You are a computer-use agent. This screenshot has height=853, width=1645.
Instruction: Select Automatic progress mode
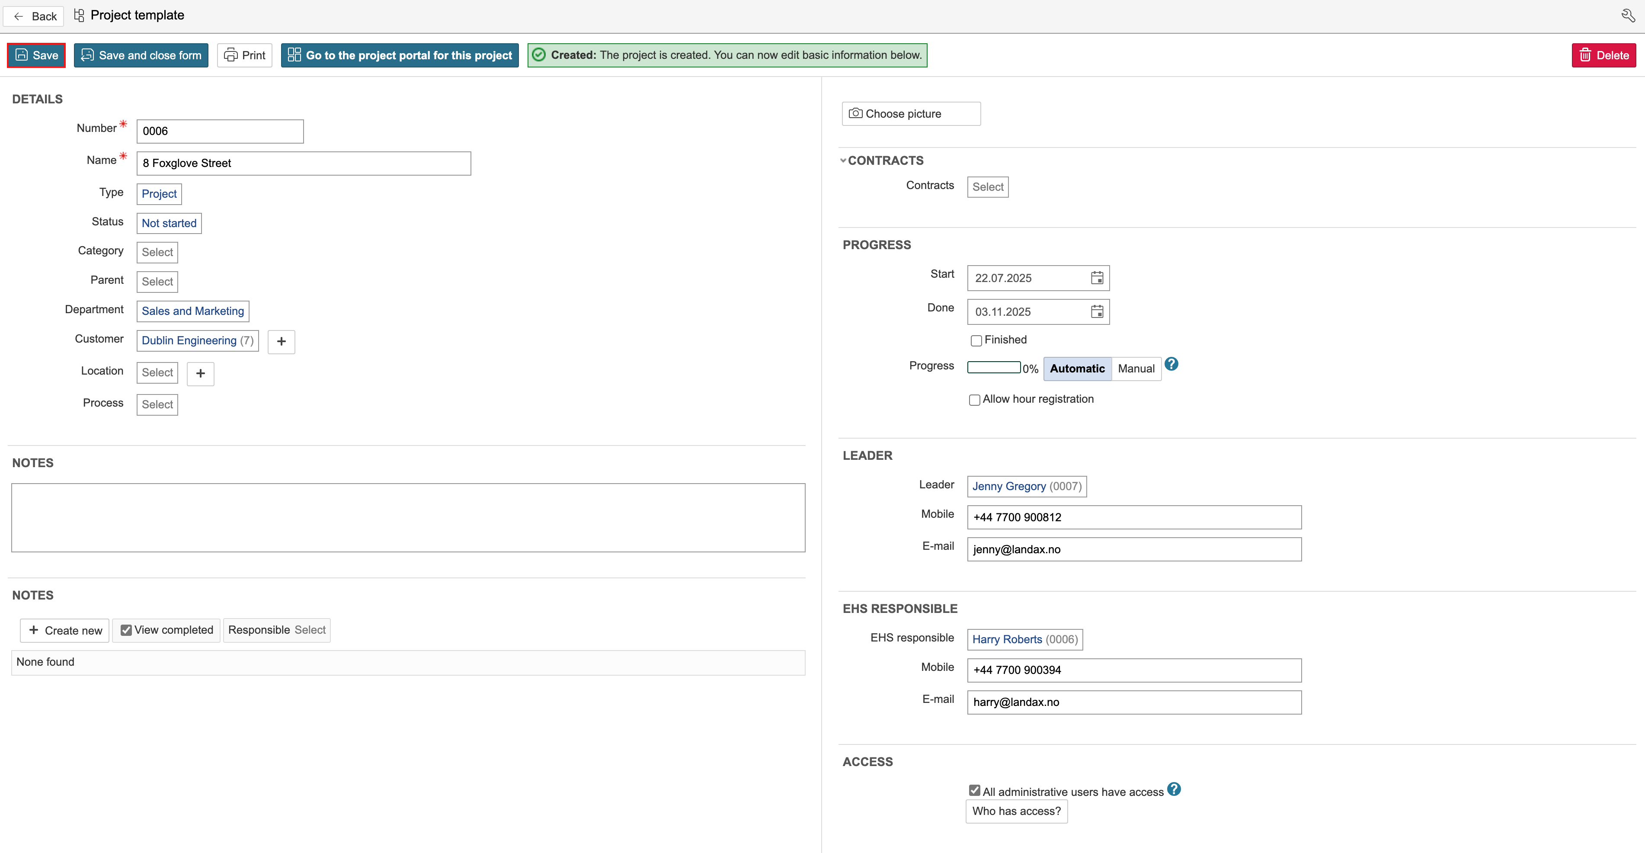pyautogui.click(x=1077, y=369)
